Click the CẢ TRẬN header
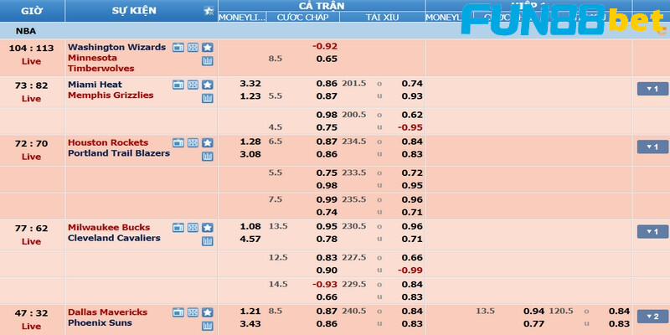This screenshot has width=670, height=335. click(322, 6)
